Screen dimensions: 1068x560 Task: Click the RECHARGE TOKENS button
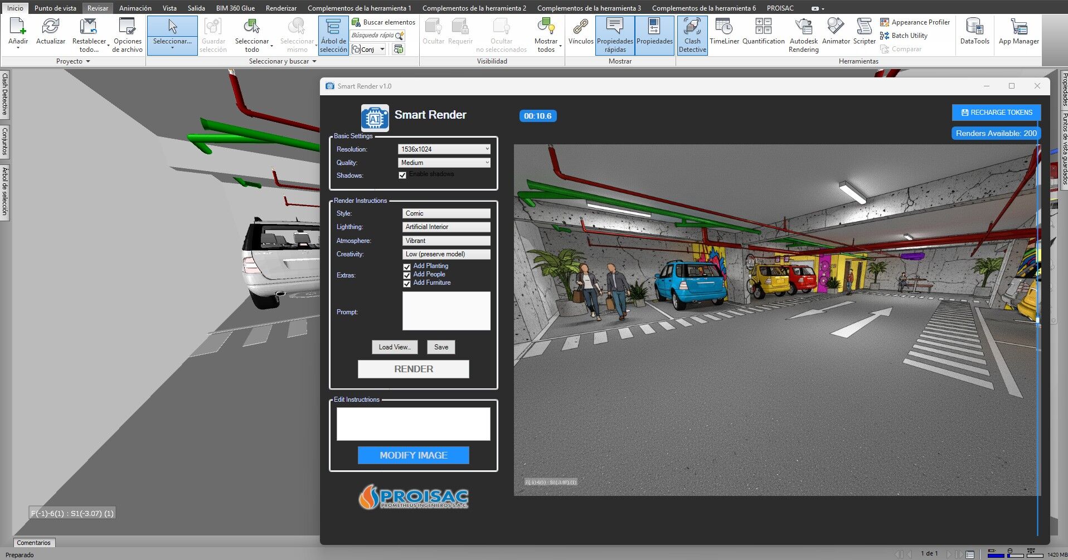tap(996, 113)
